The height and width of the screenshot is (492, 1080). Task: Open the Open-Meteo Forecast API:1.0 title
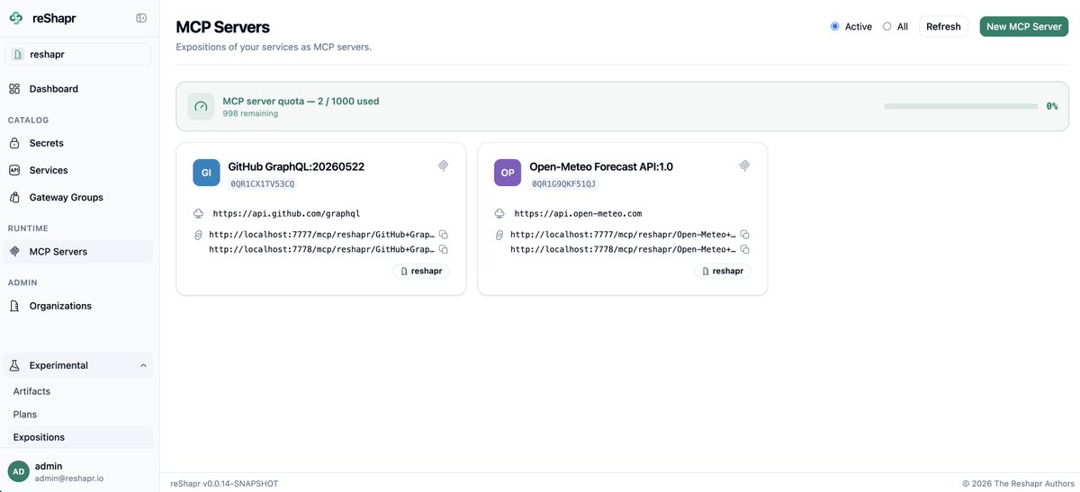[x=601, y=166]
